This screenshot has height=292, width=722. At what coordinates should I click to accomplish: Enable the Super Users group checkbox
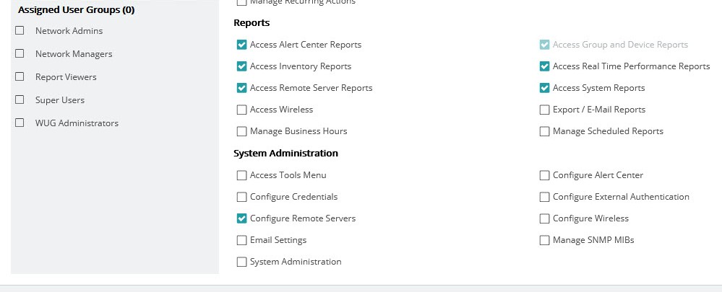click(20, 99)
